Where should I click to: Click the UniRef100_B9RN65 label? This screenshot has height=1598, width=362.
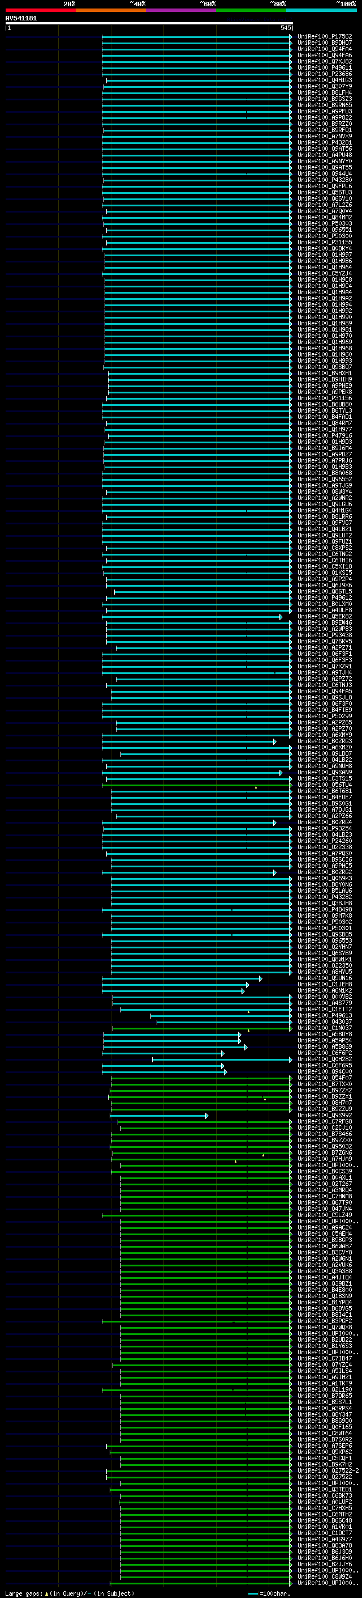click(324, 105)
